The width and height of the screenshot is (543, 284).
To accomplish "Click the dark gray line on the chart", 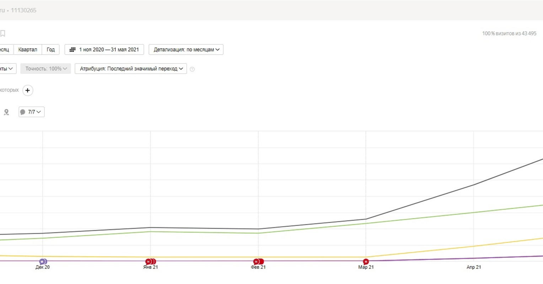I will tap(419, 202).
